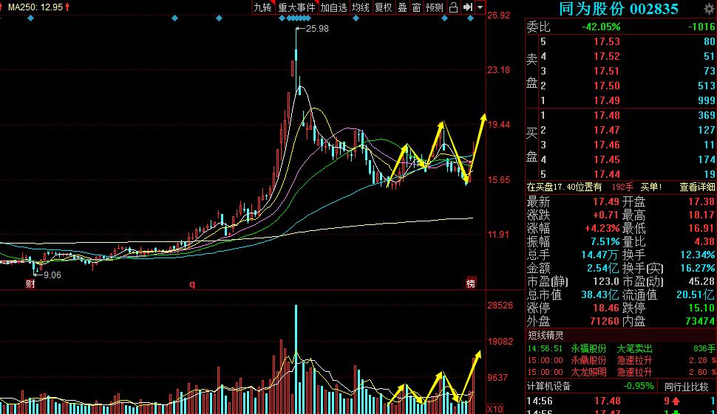Select buy level 5 price 17.44
The width and height of the screenshot is (717, 414).
coord(607,174)
